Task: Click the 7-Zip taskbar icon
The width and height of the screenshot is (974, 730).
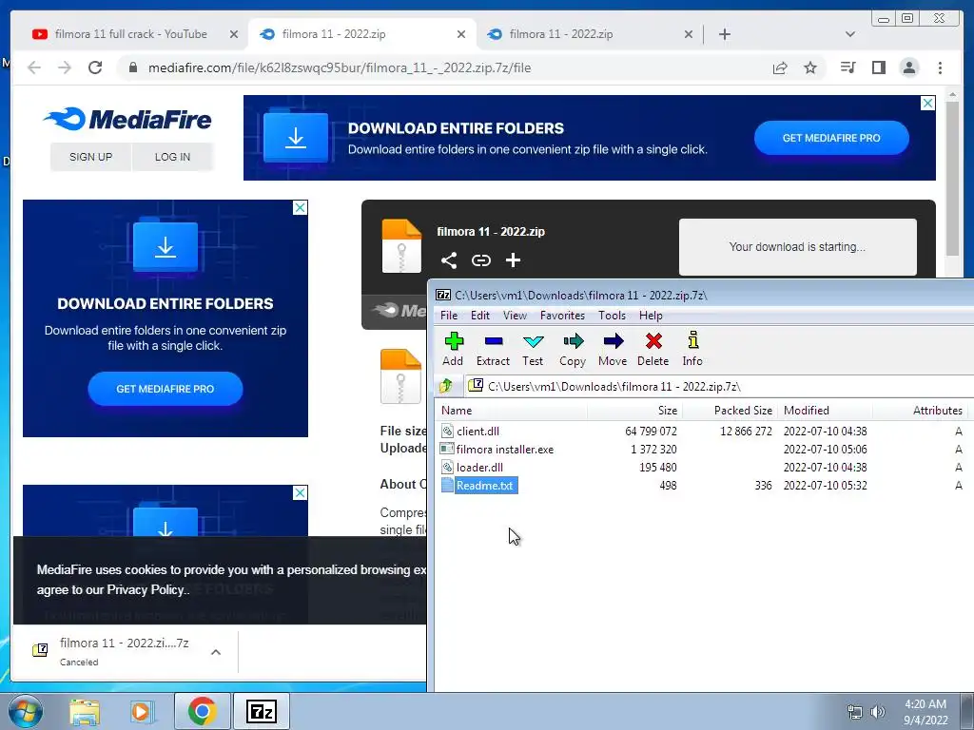Action: pos(261,711)
